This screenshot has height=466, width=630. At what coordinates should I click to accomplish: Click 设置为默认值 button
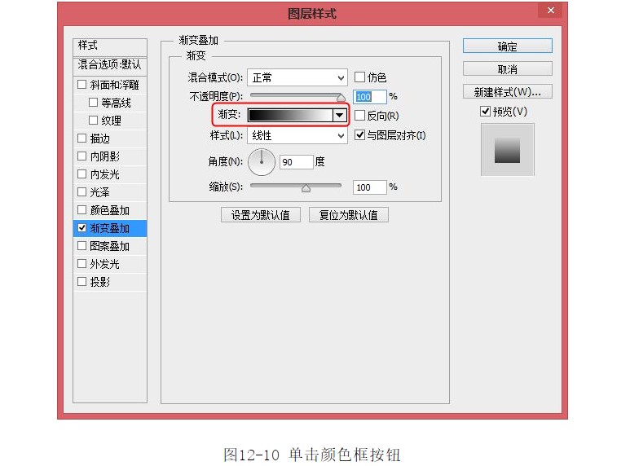pyautogui.click(x=261, y=215)
